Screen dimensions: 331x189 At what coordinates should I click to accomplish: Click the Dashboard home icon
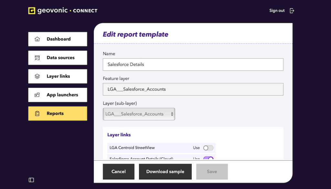coord(37,39)
